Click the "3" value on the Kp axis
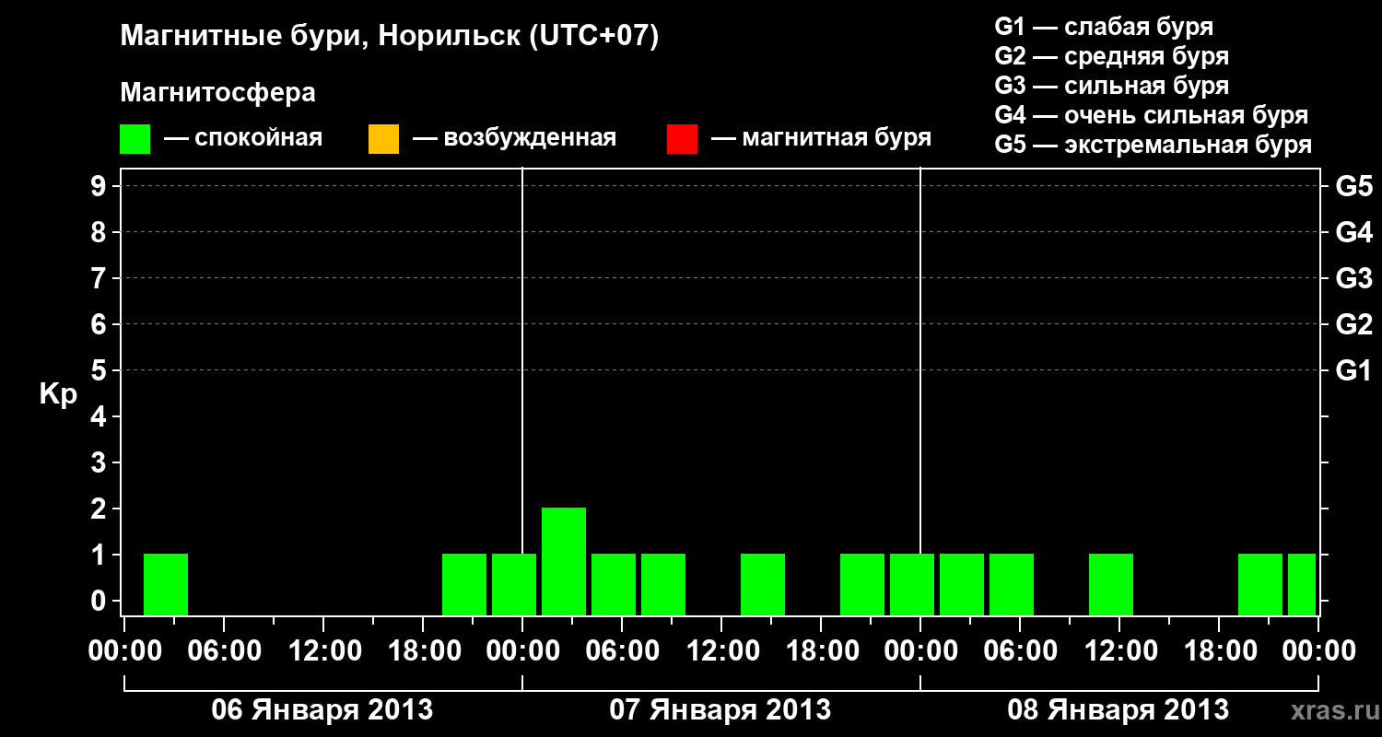The image size is (1382, 737). coord(100,462)
